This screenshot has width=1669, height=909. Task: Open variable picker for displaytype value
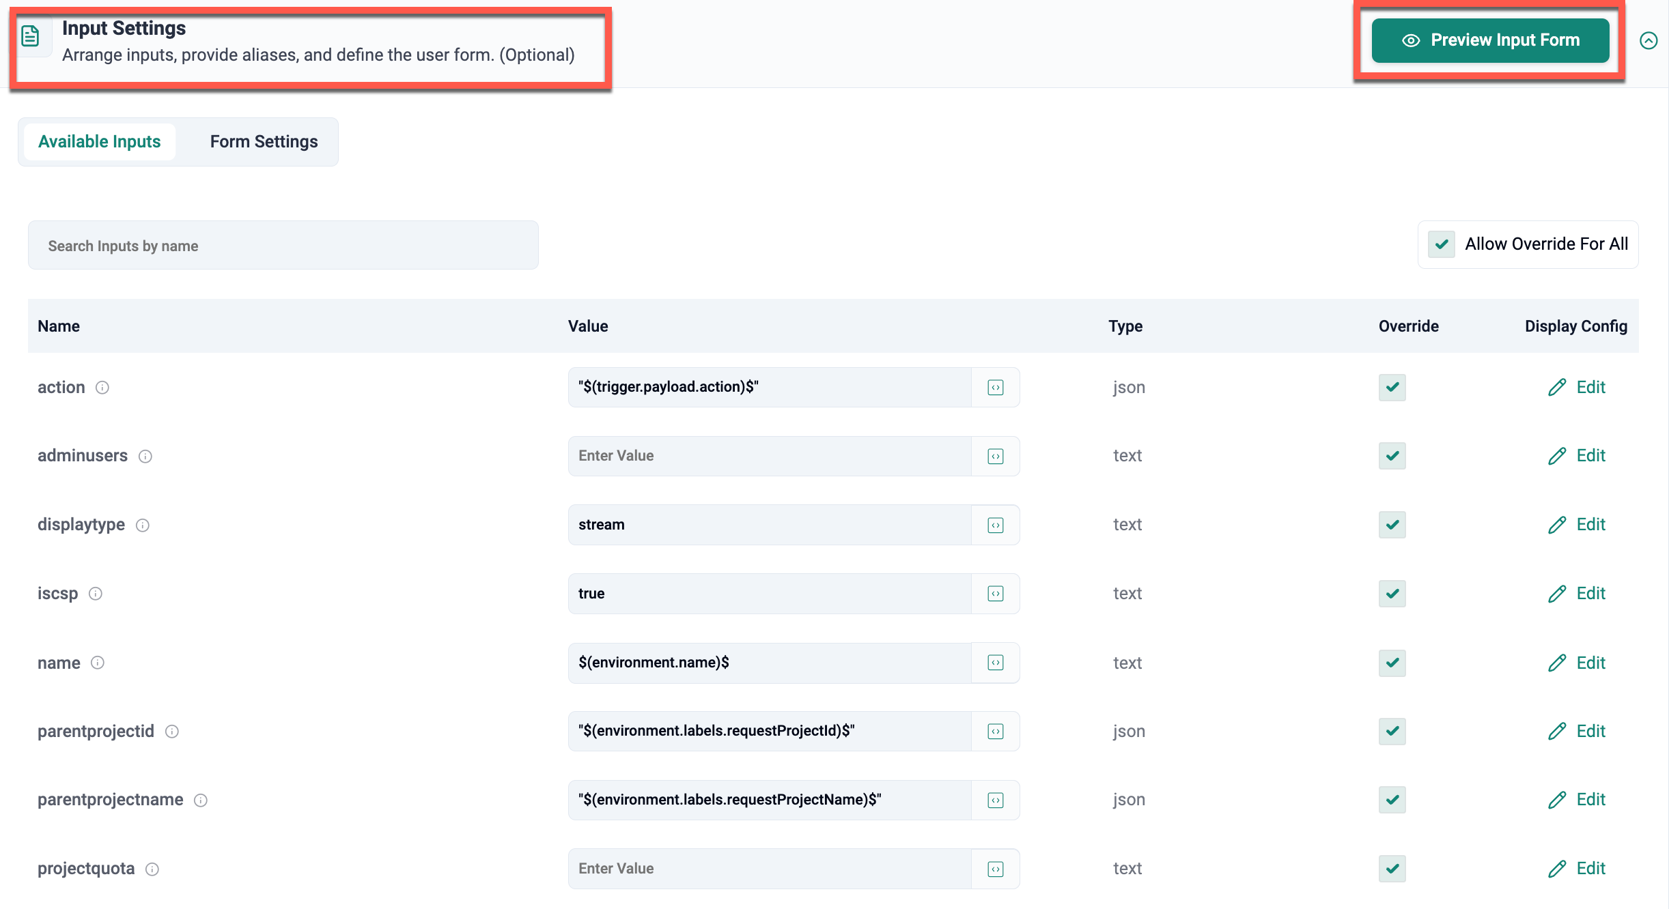pos(995,525)
